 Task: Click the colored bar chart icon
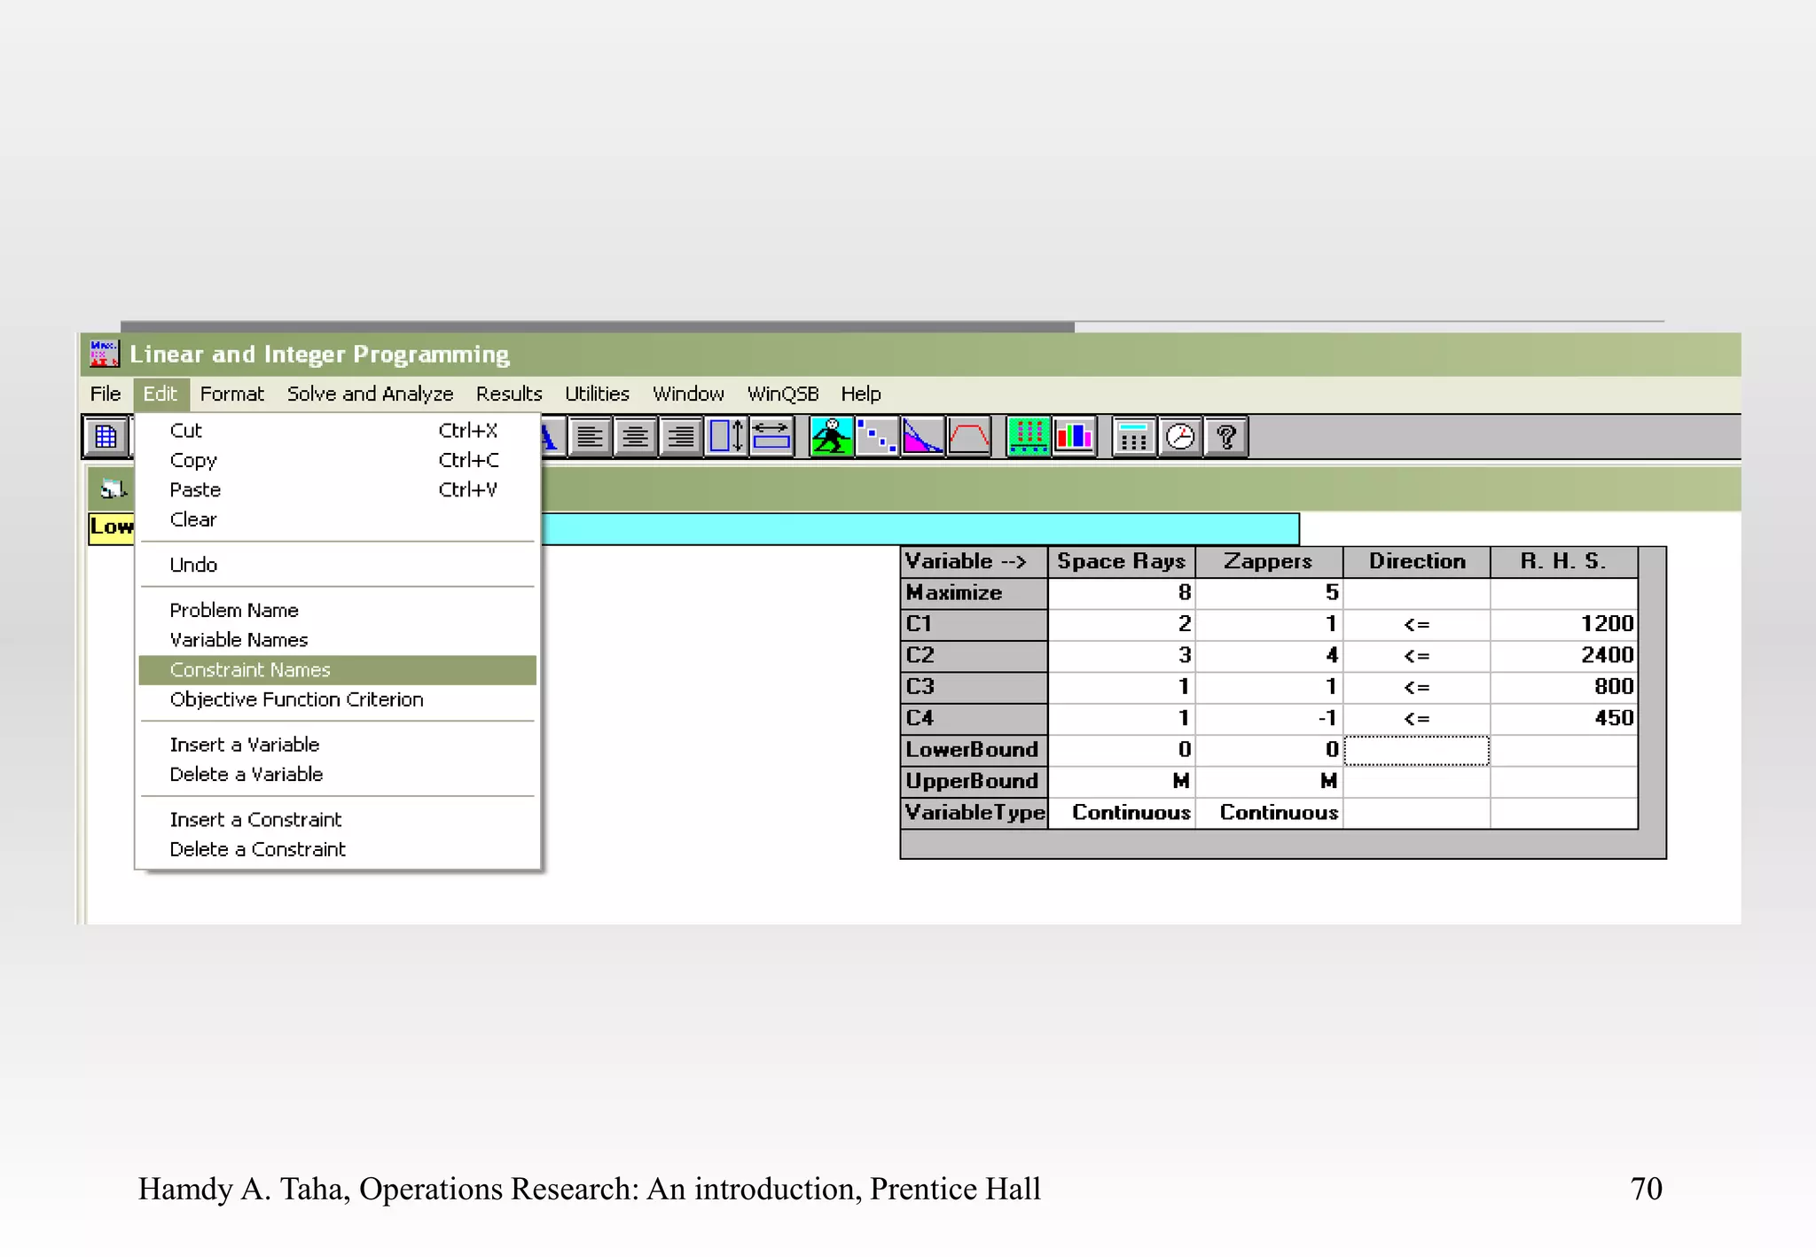(1075, 437)
